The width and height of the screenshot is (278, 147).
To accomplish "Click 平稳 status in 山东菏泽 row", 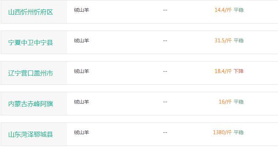I will [x=238, y=132].
